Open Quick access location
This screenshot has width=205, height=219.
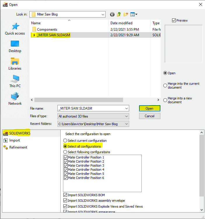click(15, 29)
